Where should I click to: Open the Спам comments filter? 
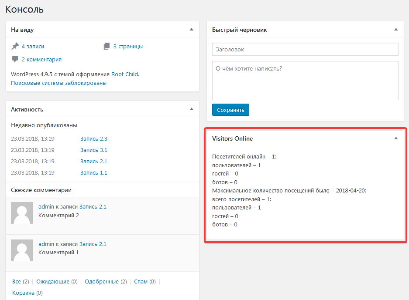(141, 282)
